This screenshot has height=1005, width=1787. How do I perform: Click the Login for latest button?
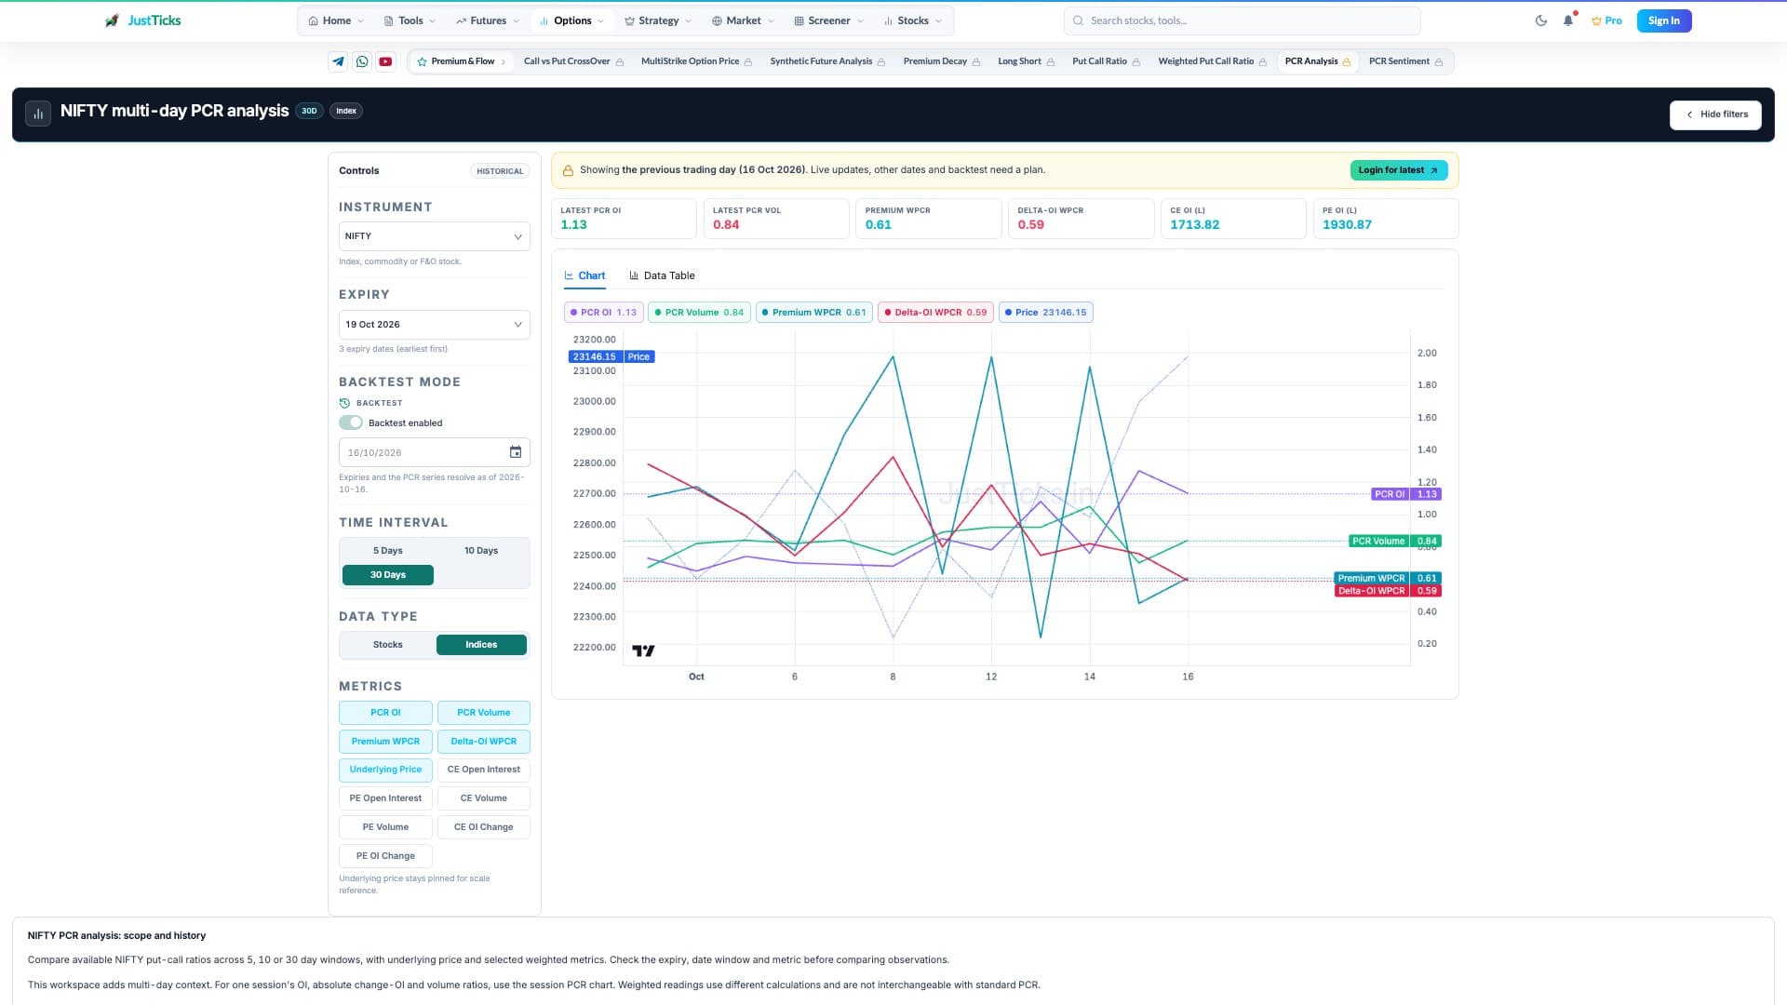pos(1398,170)
